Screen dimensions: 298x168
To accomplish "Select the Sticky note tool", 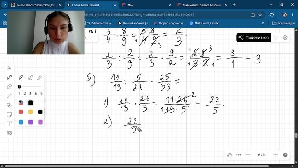I will (9, 114).
